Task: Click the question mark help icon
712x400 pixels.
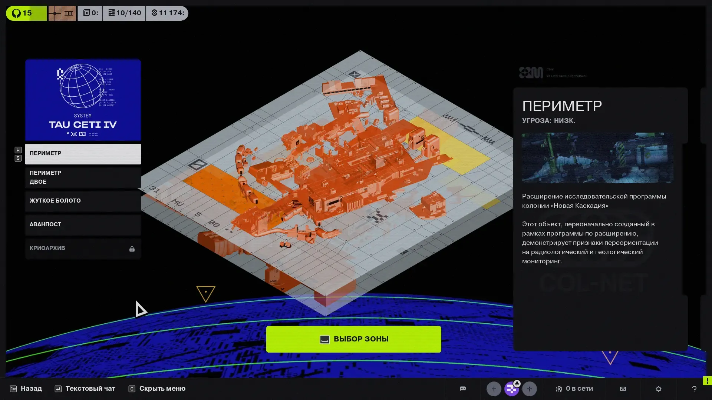Action: 694,389
